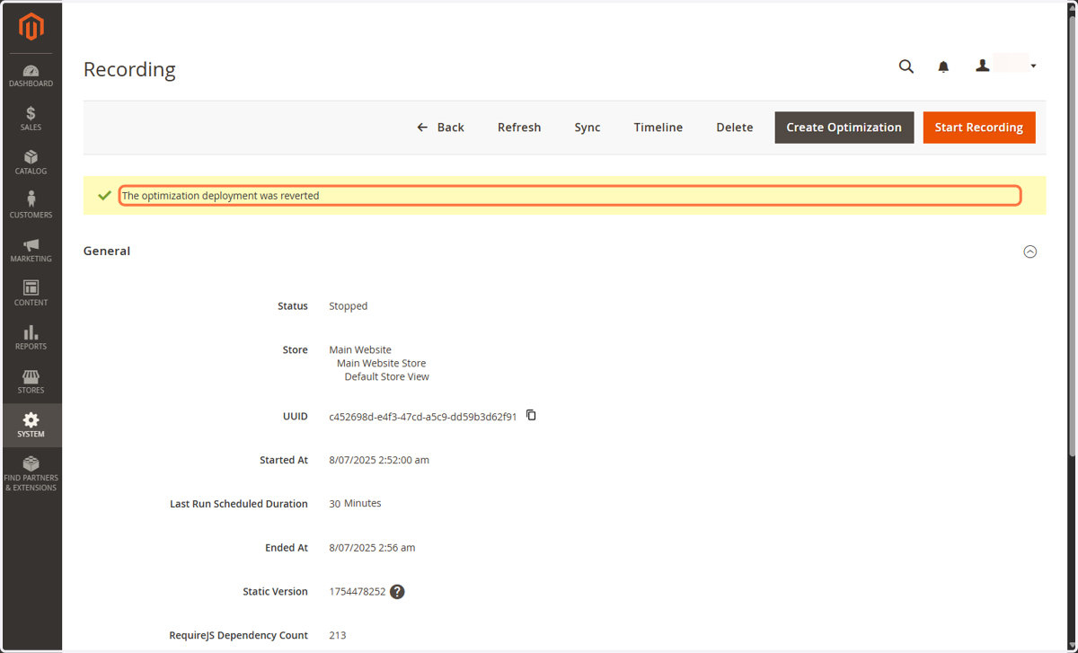Click Main Website Store text
This screenshot has width=1078, height=653.
(x=382, y=363)
